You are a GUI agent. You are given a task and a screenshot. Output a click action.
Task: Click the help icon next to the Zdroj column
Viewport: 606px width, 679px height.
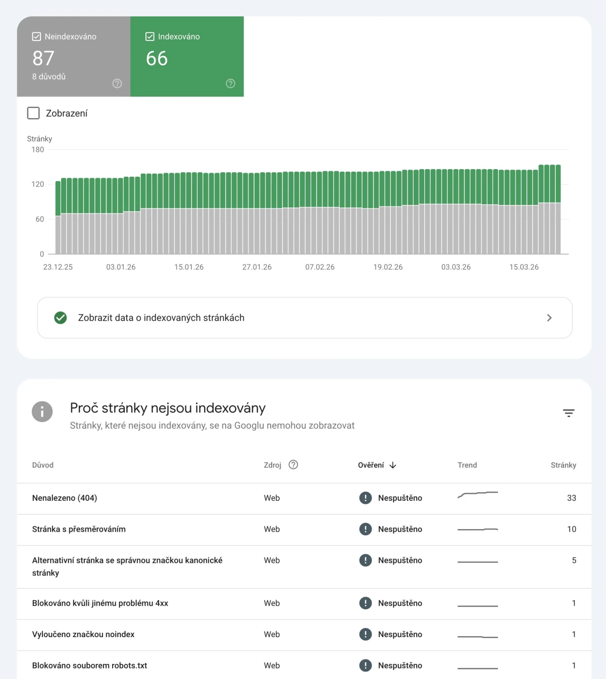[x=294, y=465]
